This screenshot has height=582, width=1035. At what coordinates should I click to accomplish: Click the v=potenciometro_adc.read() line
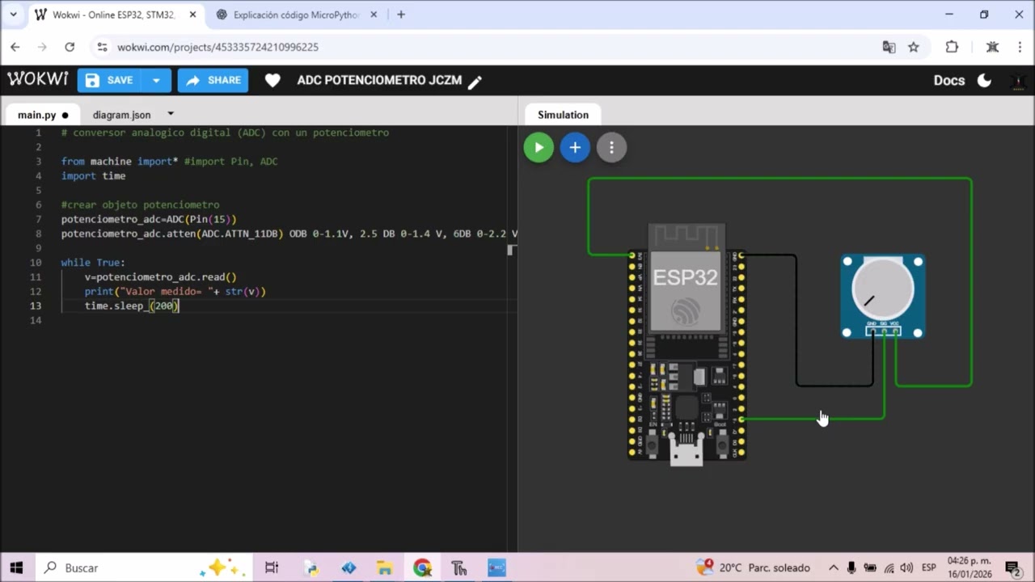[161, 276]
